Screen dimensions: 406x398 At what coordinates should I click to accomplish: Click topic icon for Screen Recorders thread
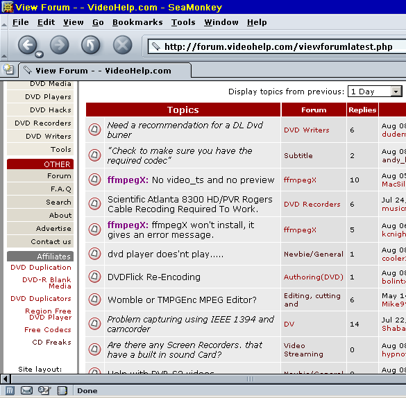pyautogui.click(x=95, y=349)
